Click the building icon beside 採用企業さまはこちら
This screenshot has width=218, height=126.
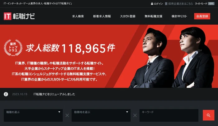point(166,4)
